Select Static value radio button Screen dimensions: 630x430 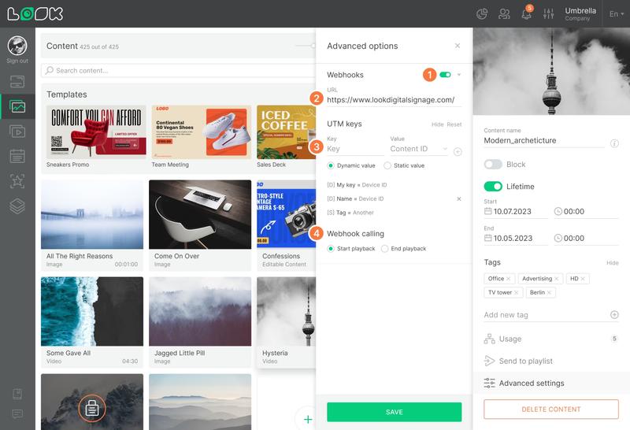tap(387, 165)
